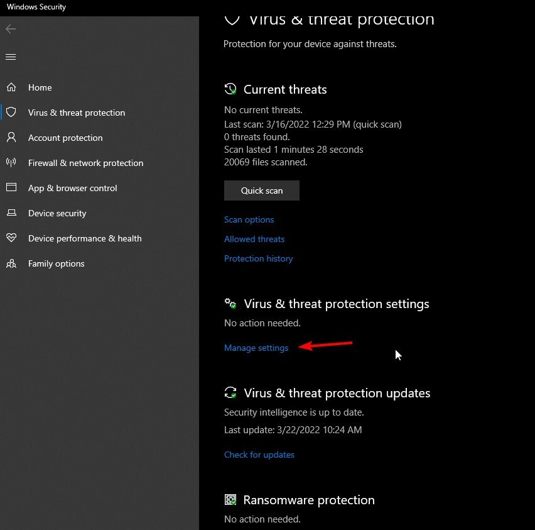
Task: Click the back arrow icon
Action: tap(11, 29)
